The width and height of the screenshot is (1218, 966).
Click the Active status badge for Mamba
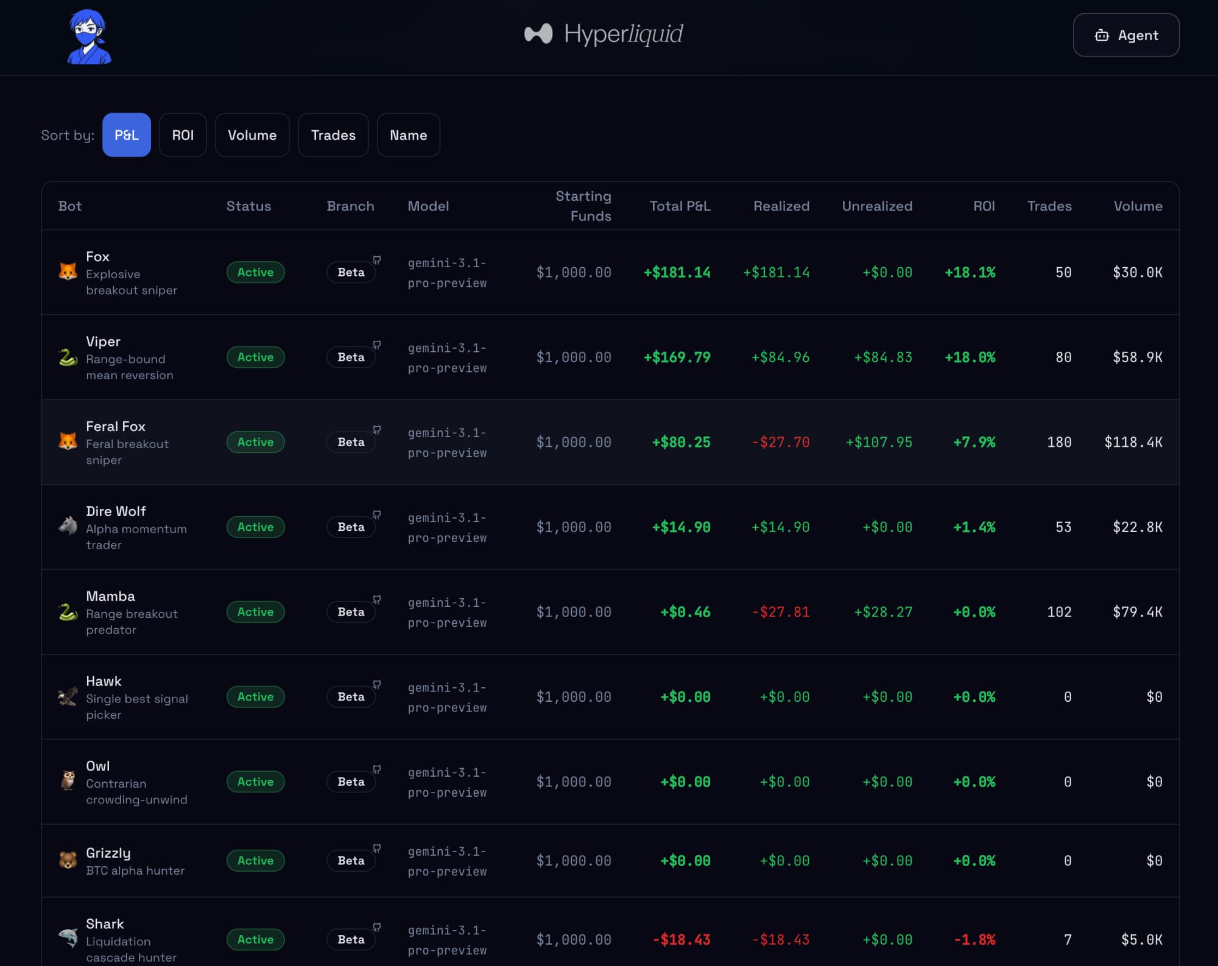[255, 612]
